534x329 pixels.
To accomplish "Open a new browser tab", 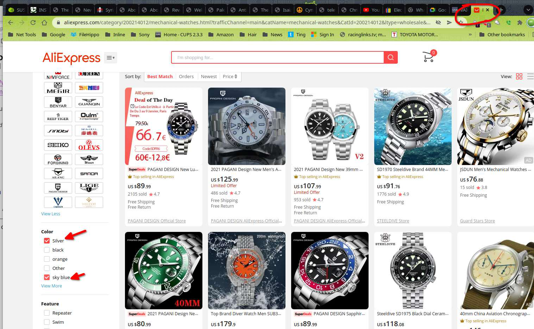I will (x=501, y=10).
